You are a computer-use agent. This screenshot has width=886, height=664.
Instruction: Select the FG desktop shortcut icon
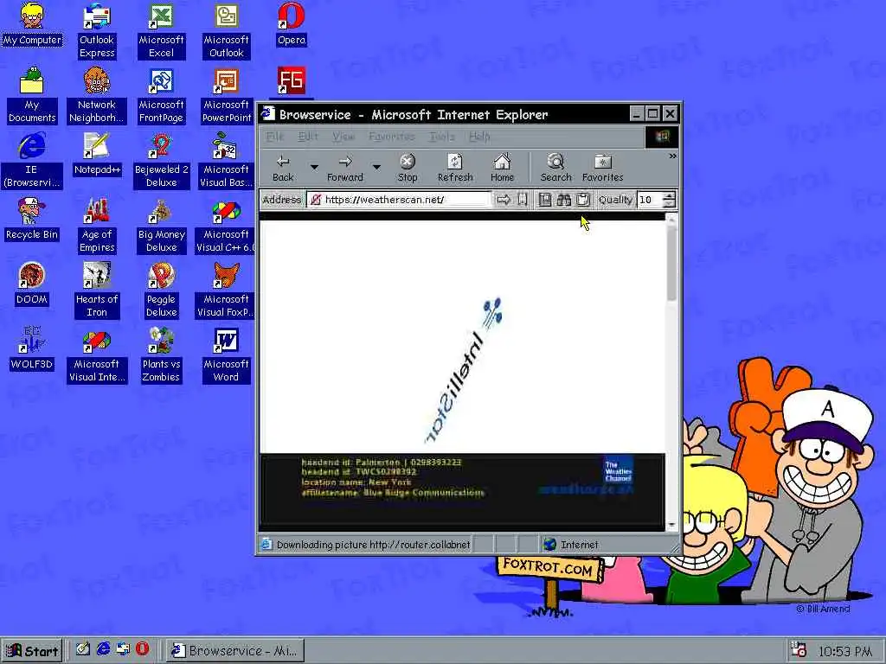tap(291, 80)
